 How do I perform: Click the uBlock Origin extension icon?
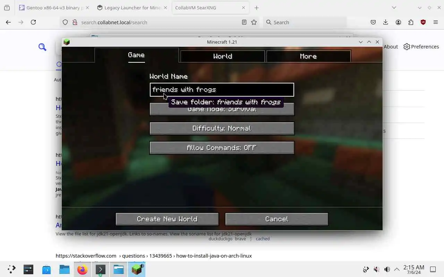point(423,22)
